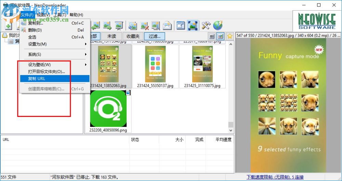Sort downloads by 完成 column header
342x181 pixels.
(196, 140)
